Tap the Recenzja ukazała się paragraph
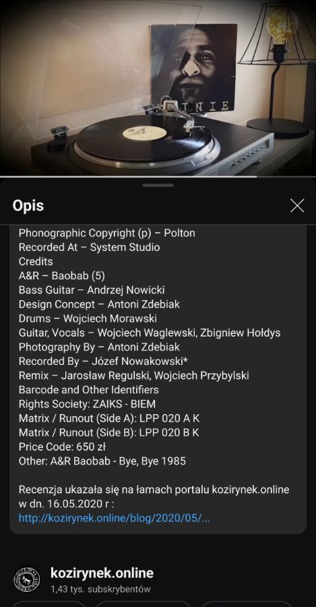This screenshot has width=316, height=607. pyautogui.click(x=154, y=496)
